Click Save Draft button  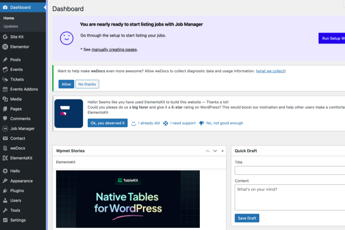(247, 218)
